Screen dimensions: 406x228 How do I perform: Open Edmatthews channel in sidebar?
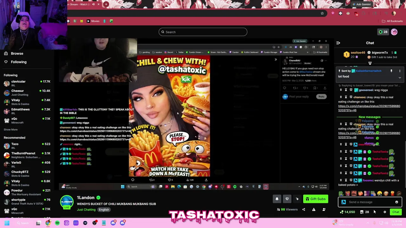tap(27, 111)
